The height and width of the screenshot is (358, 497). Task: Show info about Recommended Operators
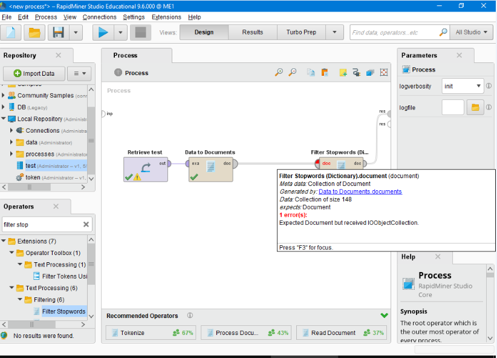(x=190, y=316)
